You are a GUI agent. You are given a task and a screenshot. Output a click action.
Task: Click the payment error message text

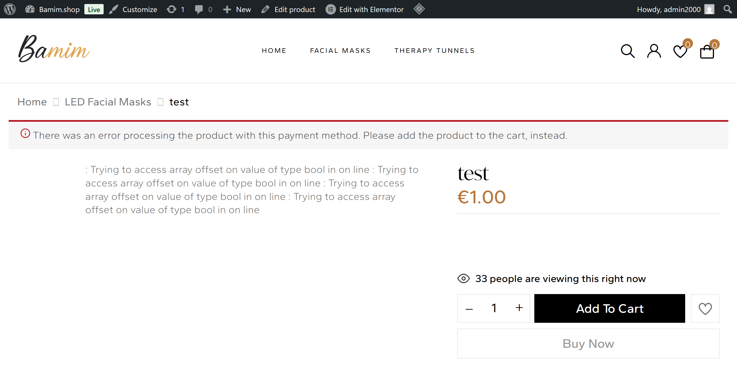coord(300,136)
